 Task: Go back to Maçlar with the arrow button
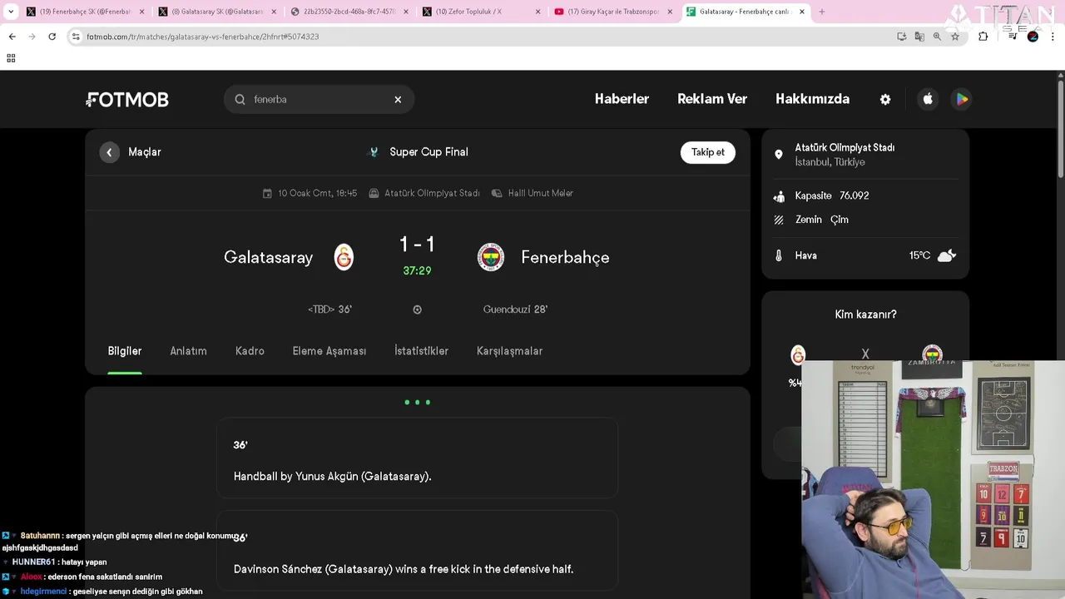point(110,152)
